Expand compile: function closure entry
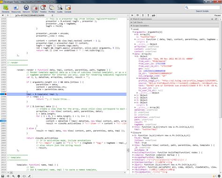 (x=133, y=155)
